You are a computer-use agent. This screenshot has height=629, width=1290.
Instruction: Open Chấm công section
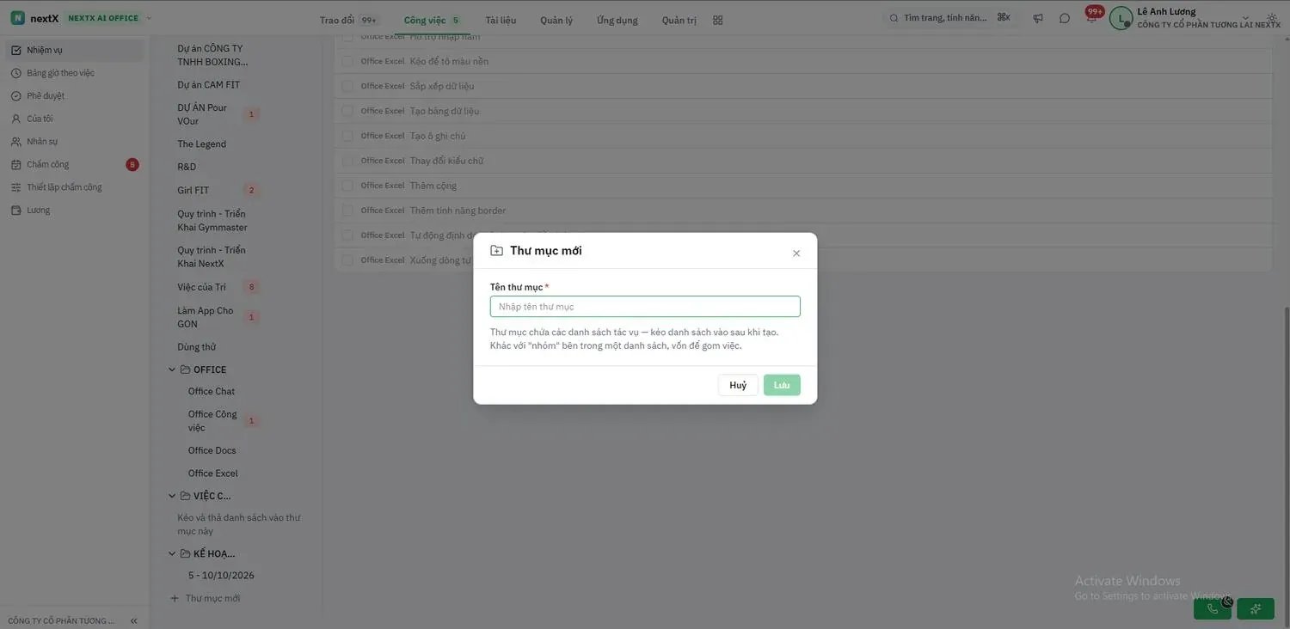tap(75, 164)
